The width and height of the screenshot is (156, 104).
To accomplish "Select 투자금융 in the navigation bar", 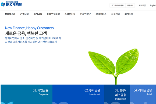I will pos(38,14).
